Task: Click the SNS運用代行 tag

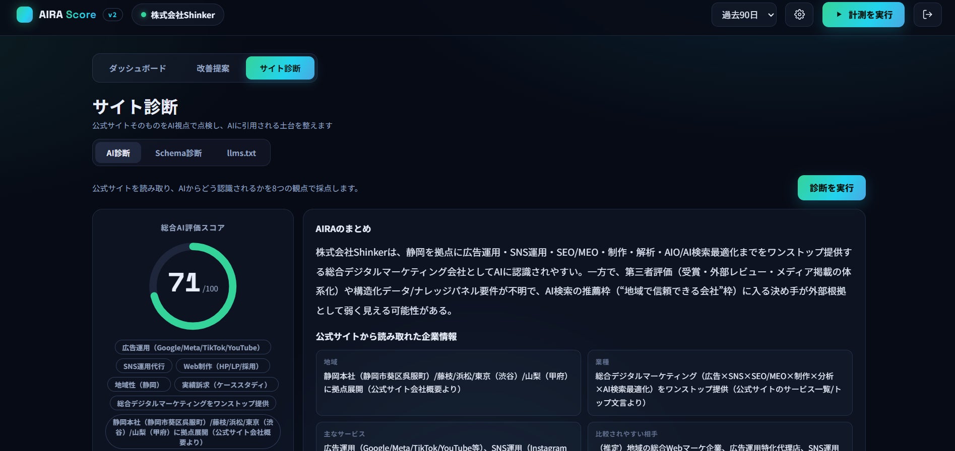Action: [x=144, y=366]
